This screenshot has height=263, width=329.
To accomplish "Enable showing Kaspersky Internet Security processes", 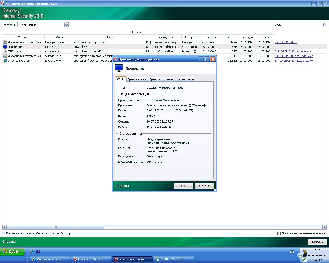I will (x=4, y=233).
